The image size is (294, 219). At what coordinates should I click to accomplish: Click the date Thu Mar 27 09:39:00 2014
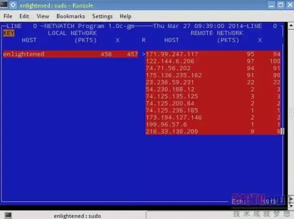(x=198, y=26)
